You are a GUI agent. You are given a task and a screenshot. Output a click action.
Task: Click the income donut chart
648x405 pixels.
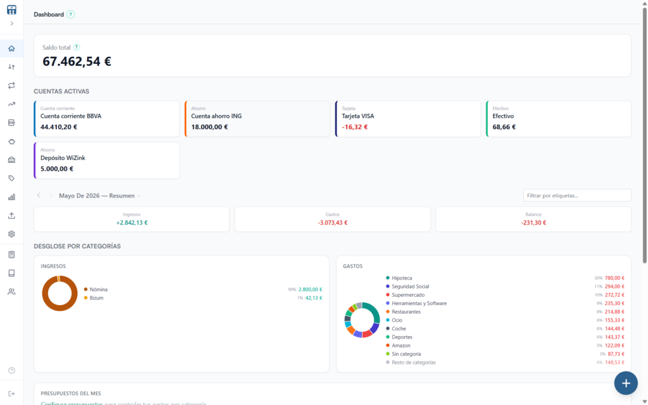coord(59,294)
